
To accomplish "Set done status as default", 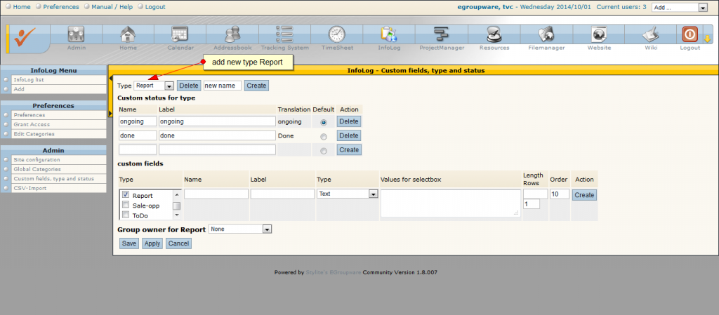I will click(324, 137).
